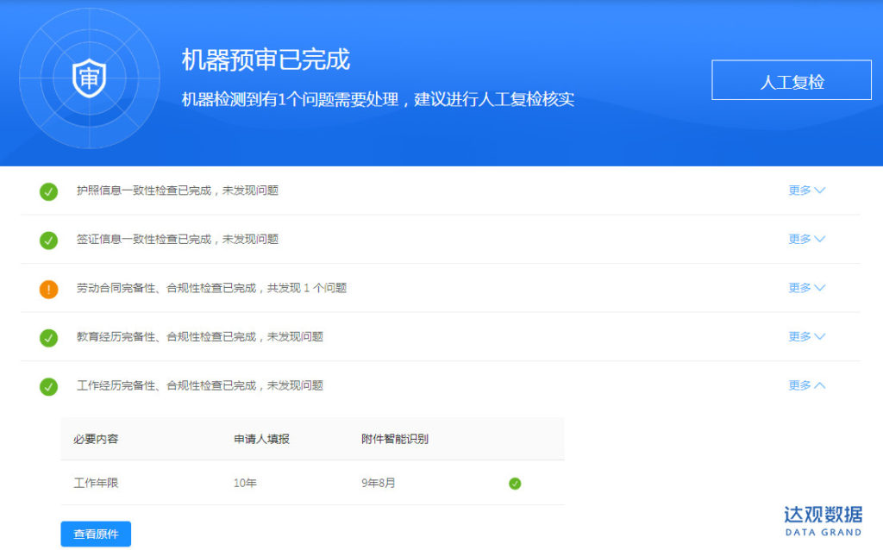Click small green check in 工作年限 row

(515, 484)
